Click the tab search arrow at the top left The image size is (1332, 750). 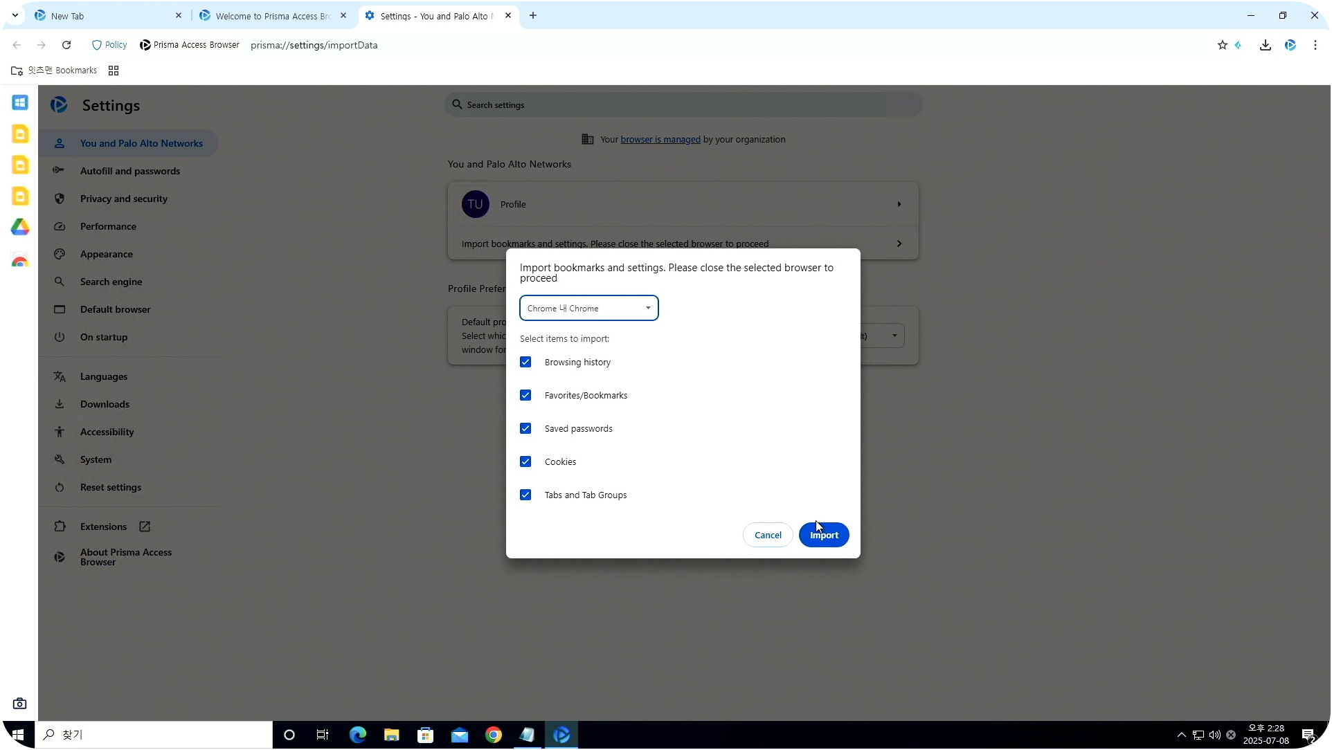click(15, 15)
